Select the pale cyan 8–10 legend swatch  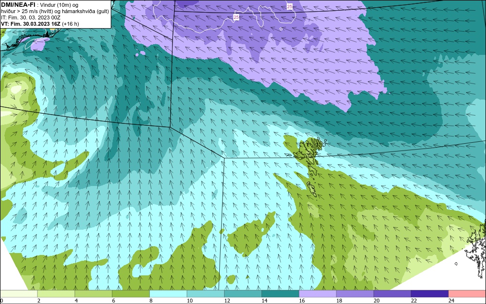[x=168, y=294]
